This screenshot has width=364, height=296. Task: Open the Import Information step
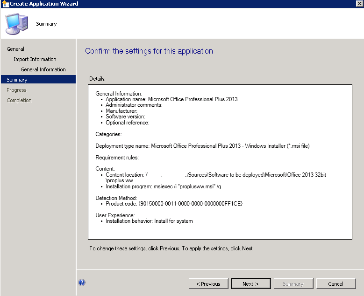pos(35,59)
